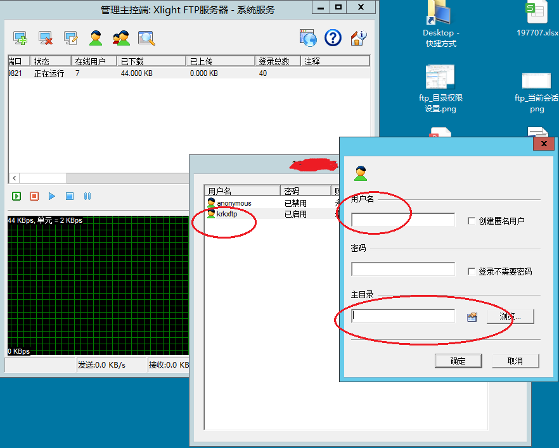
Task: Click the home directory folder icon
Action: coord(472,316)
